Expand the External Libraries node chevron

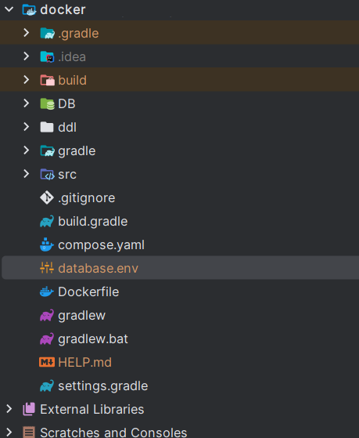(x=9, y=409)
